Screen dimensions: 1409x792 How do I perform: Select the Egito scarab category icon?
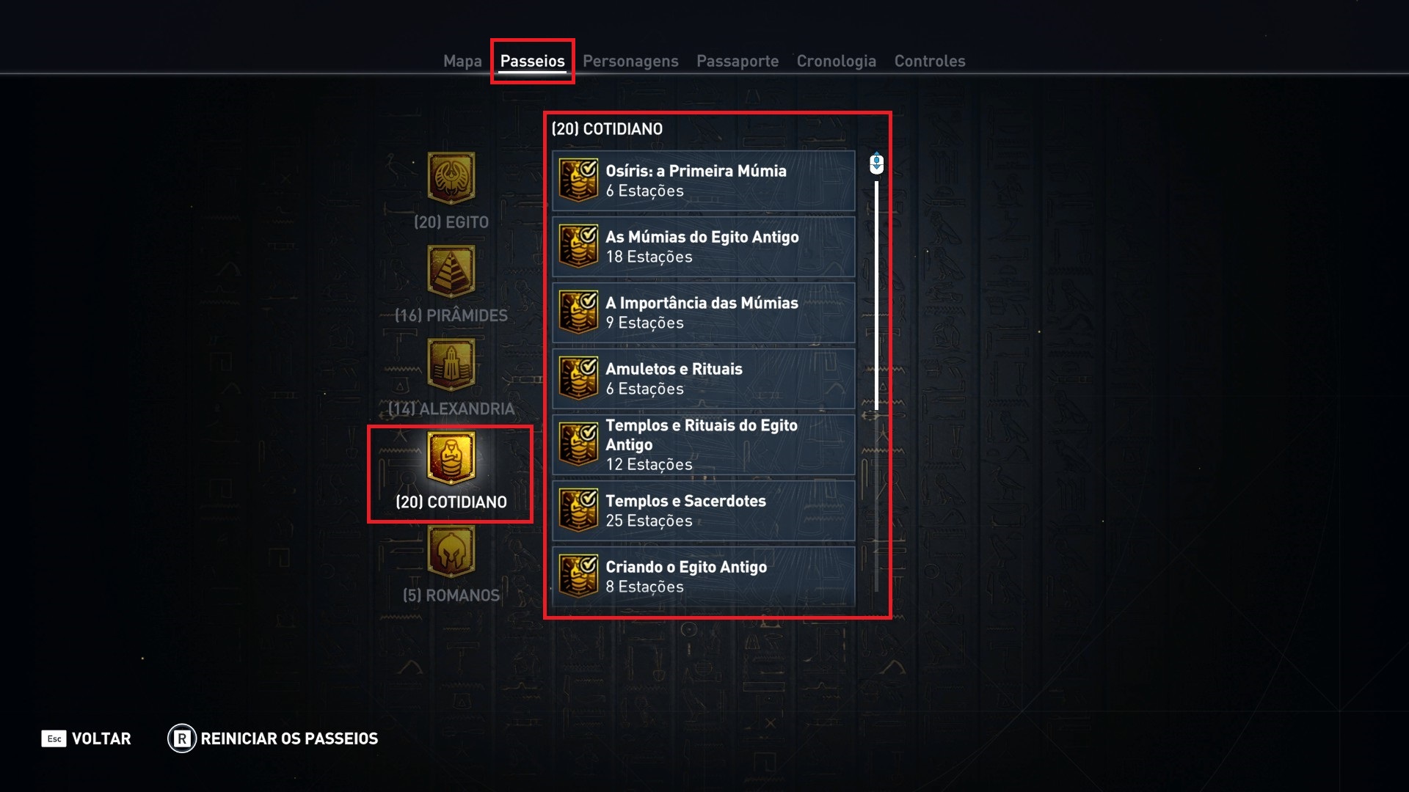451,178
